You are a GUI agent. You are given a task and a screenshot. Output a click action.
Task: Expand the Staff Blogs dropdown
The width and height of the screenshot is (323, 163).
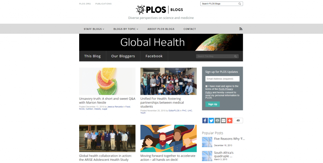point(94,29)
